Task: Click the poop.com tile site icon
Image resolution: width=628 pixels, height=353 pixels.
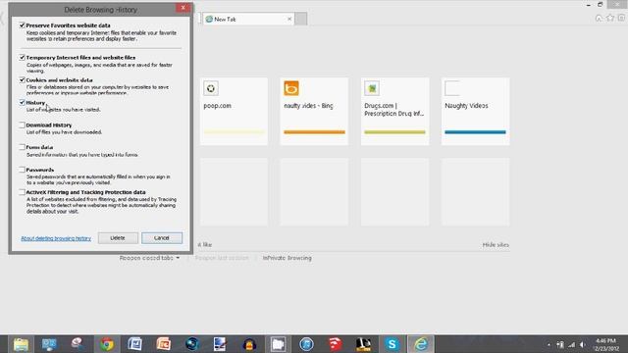Action: 211,88
